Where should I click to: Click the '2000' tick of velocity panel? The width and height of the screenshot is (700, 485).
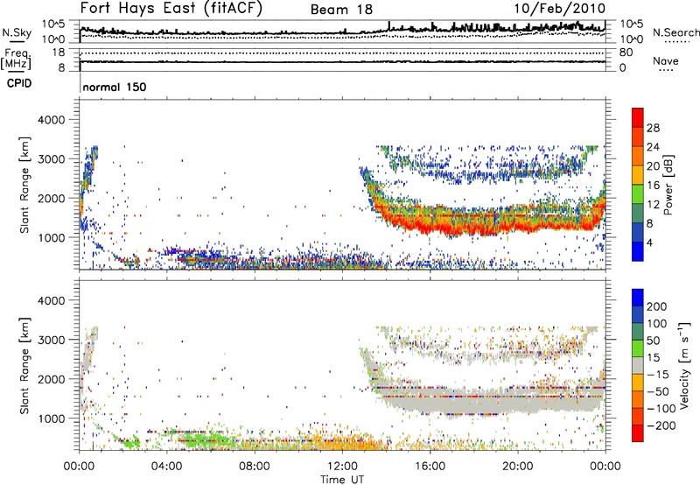point(51,379)
